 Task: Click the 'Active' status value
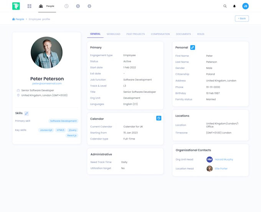[127, 61]
